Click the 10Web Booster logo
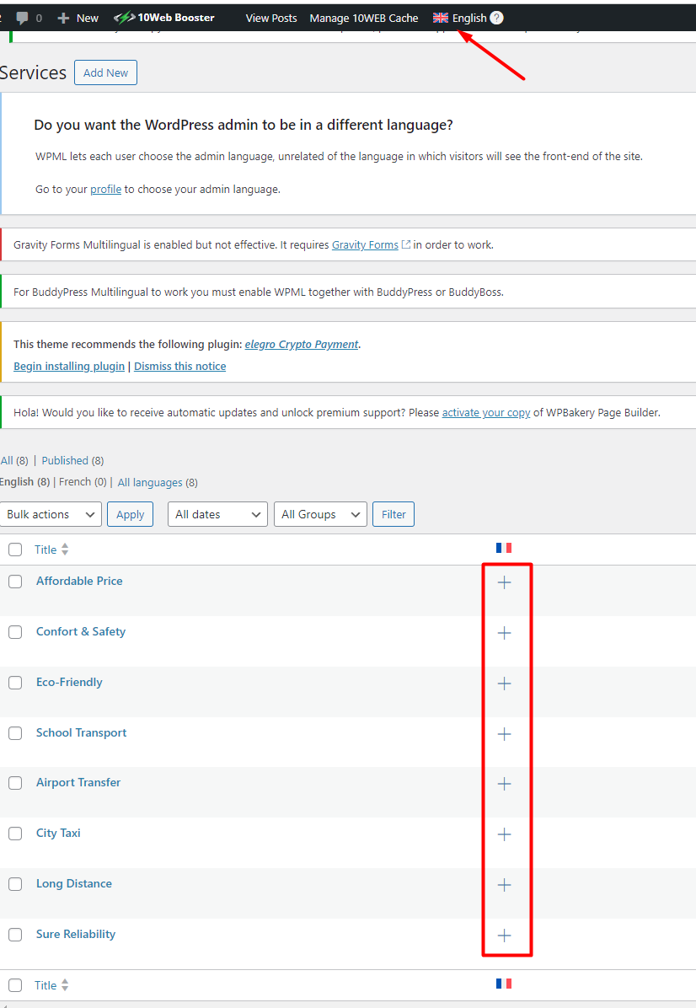The width and height of the screenshot is (696, 1008). tap(164, 18)
